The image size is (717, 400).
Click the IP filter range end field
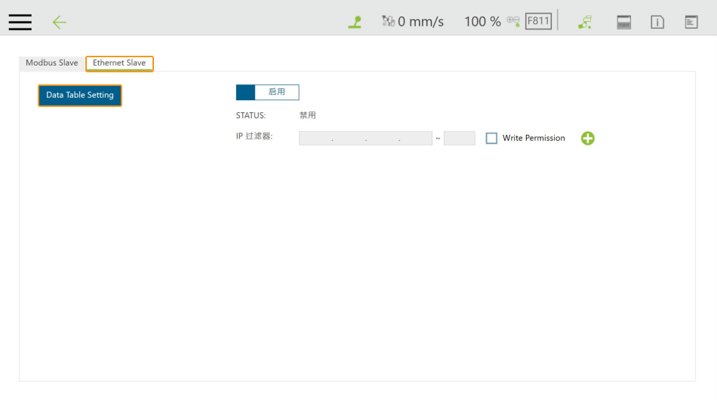tap(459, 138)
